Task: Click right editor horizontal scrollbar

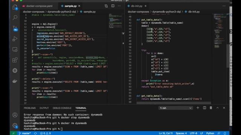Action: [174, 103]
